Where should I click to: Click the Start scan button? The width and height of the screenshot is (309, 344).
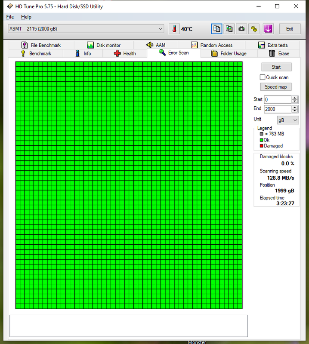(x=276, y=67)
